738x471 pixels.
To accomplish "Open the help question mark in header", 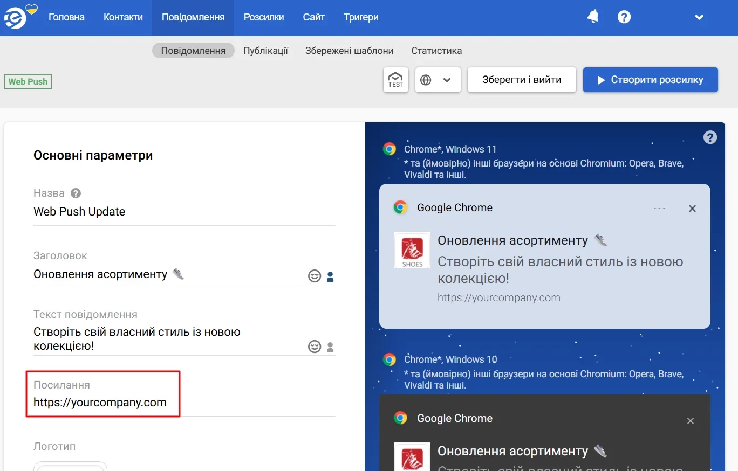I will 624,17.
